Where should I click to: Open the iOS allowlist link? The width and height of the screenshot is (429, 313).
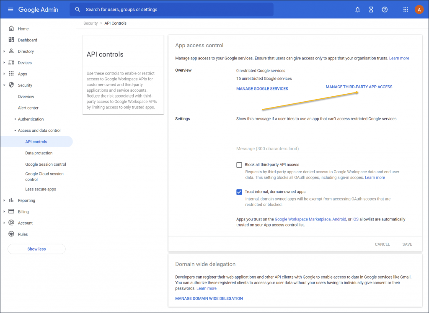tap(355, 219)
